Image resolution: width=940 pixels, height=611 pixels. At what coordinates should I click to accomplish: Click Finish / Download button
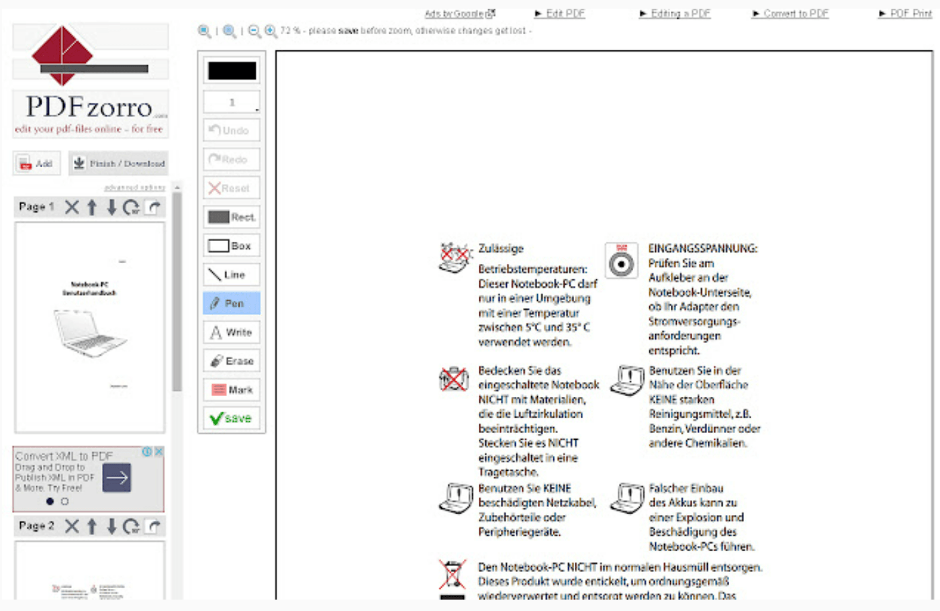click(118, 163)
